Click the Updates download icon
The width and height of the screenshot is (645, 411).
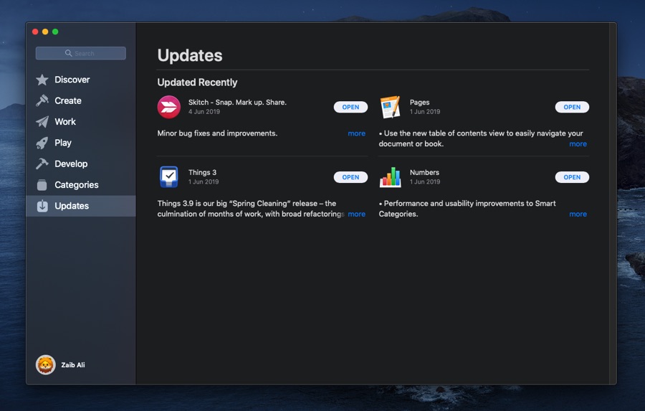42,206
